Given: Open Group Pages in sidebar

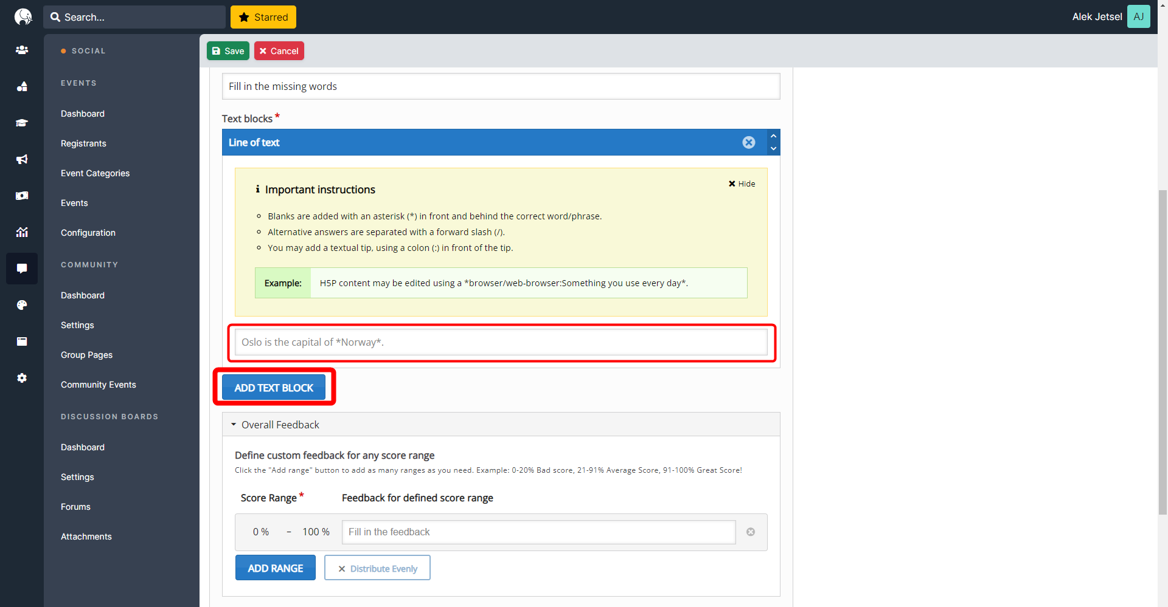Looking at the screenshot, I should (x=87, y=355).
